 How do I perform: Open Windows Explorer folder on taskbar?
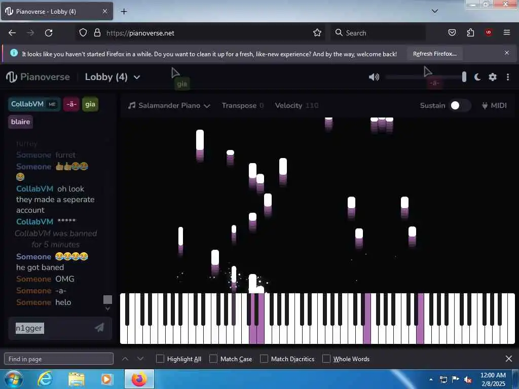(77, 379)
